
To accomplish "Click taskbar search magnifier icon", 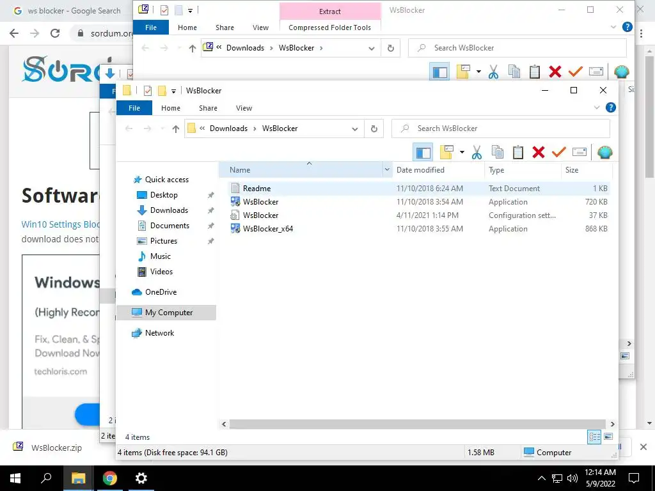I will [46, 478].
